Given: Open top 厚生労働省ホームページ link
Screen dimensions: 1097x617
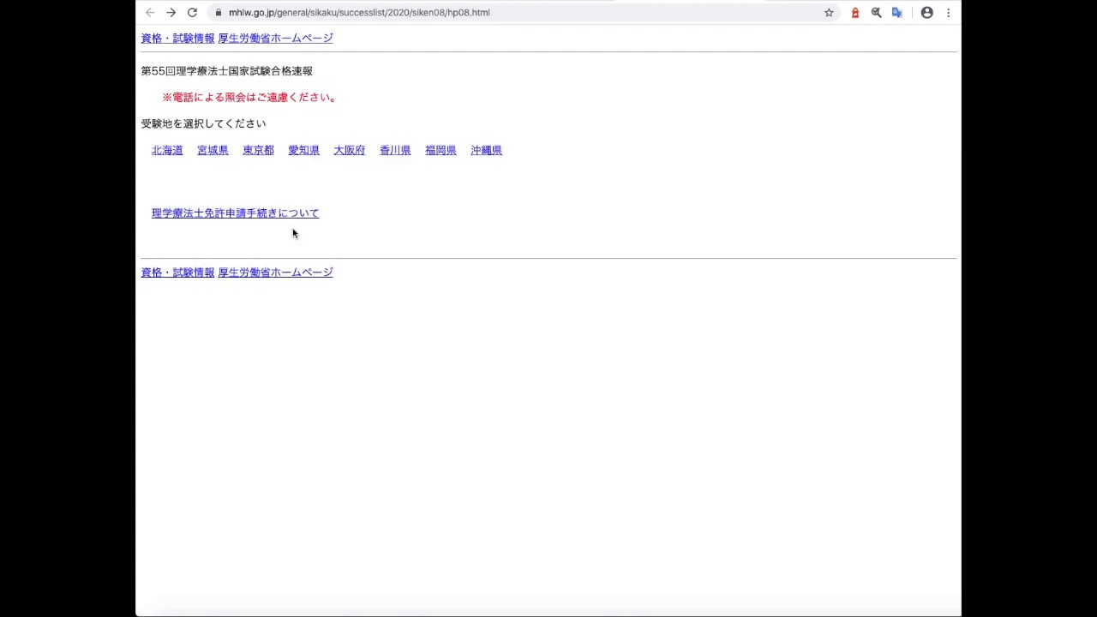Looking at the screenshot, I should coord(275,38).
